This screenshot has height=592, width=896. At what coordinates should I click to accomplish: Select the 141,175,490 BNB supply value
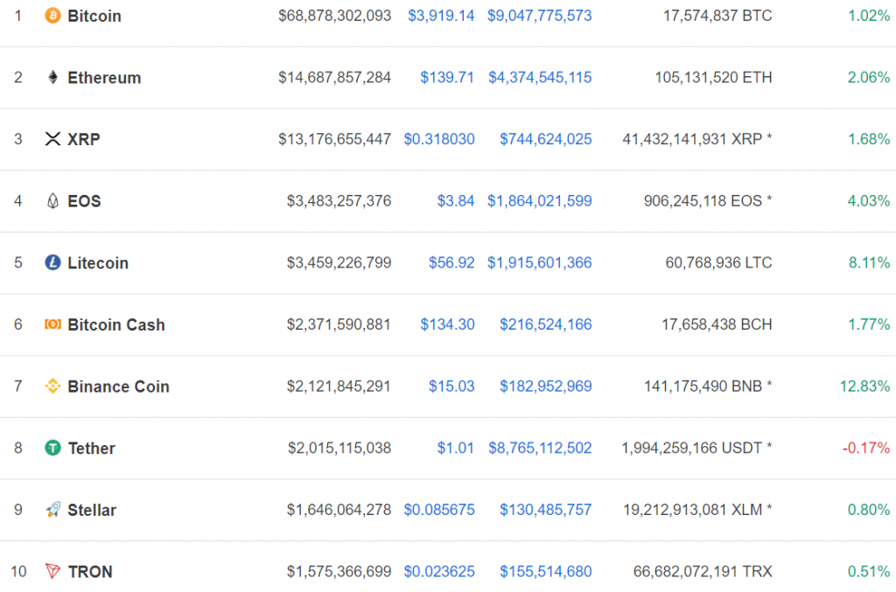708,387
